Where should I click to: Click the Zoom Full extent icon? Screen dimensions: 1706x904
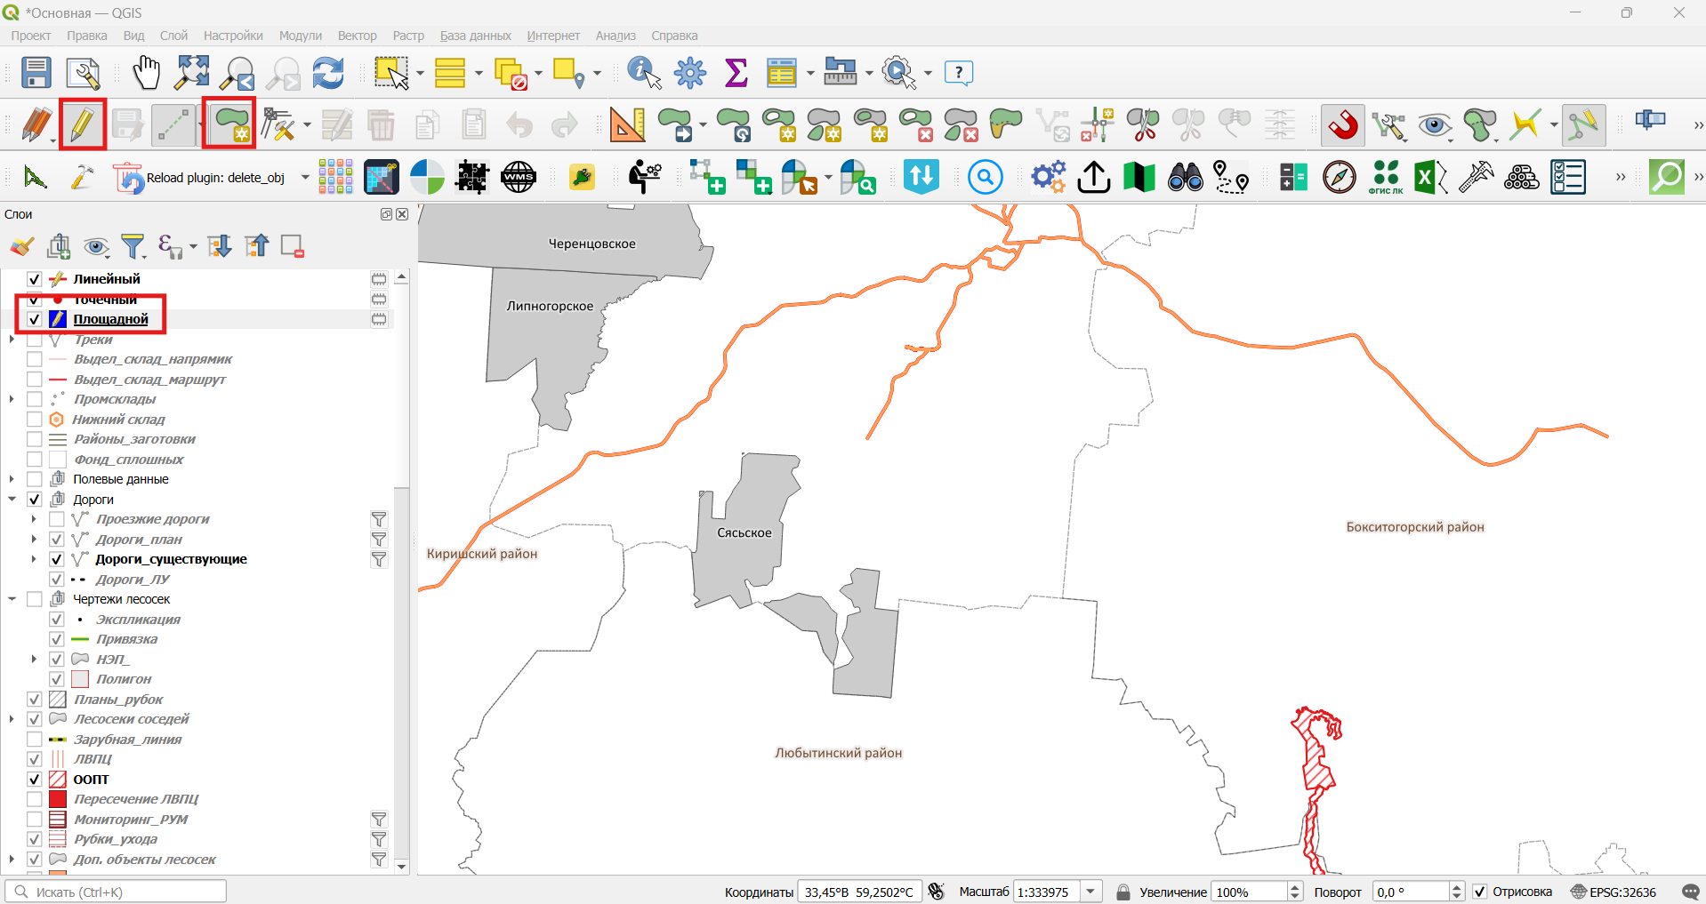click(192, 72)
